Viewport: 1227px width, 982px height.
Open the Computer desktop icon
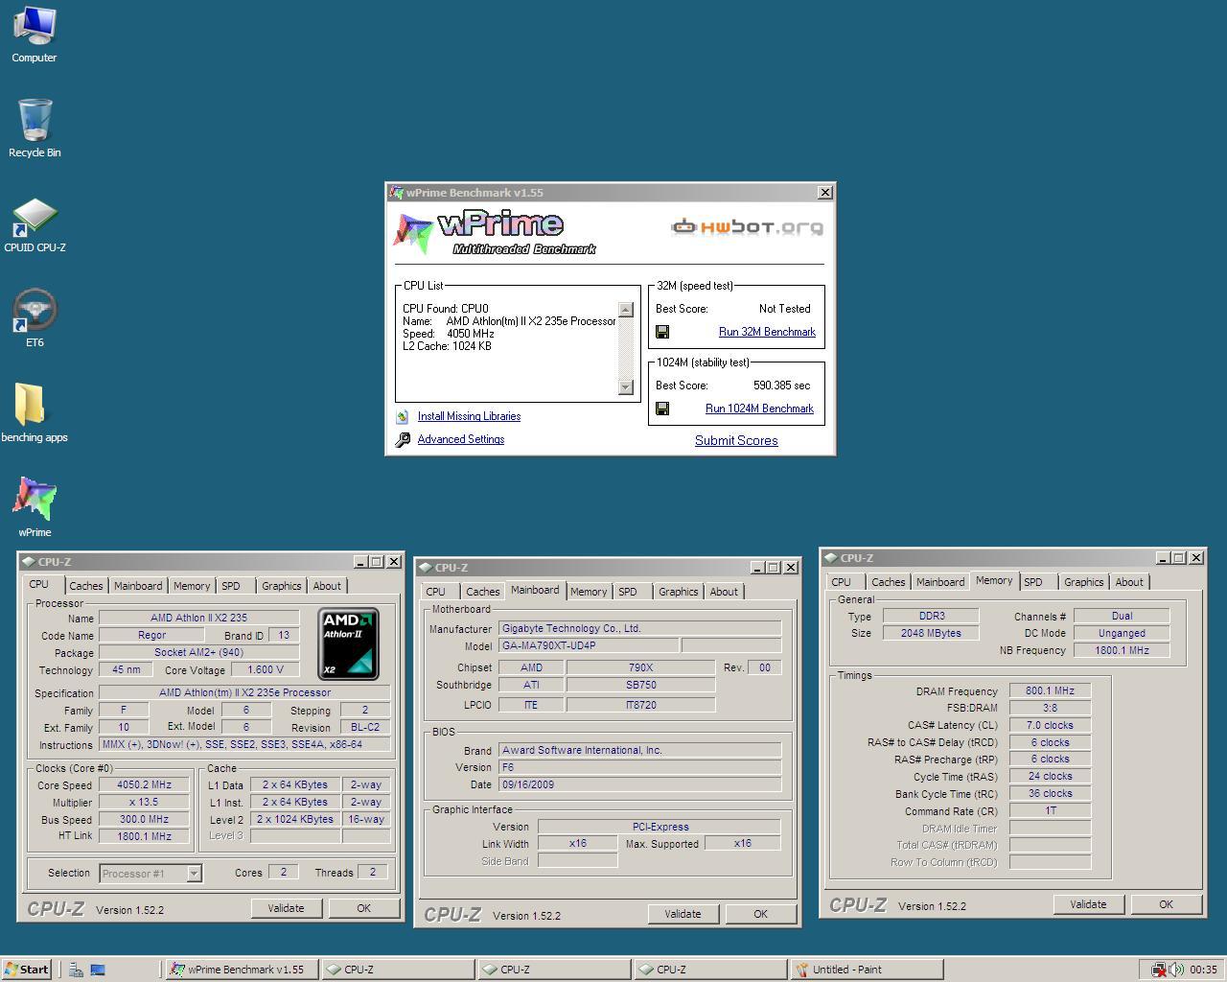coord(35,34)
